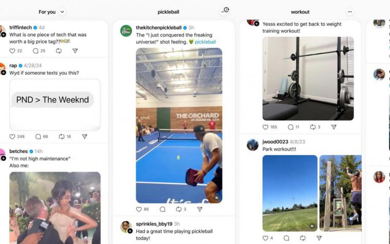Select the pickleball column header
Viewport: 390px width, 244px height.
(168, 12)
